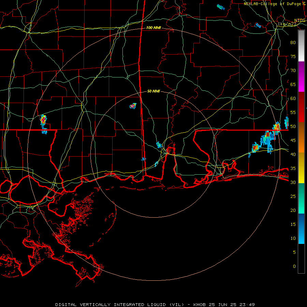Click the "40" value on the VIL scale
Image resolution: width=307 pixels, height=307 pixels.
(293, 155)
